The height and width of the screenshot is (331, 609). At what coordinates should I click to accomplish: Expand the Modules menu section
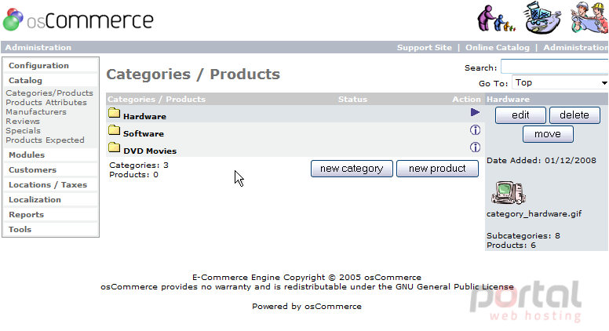[x=27, y=155]
